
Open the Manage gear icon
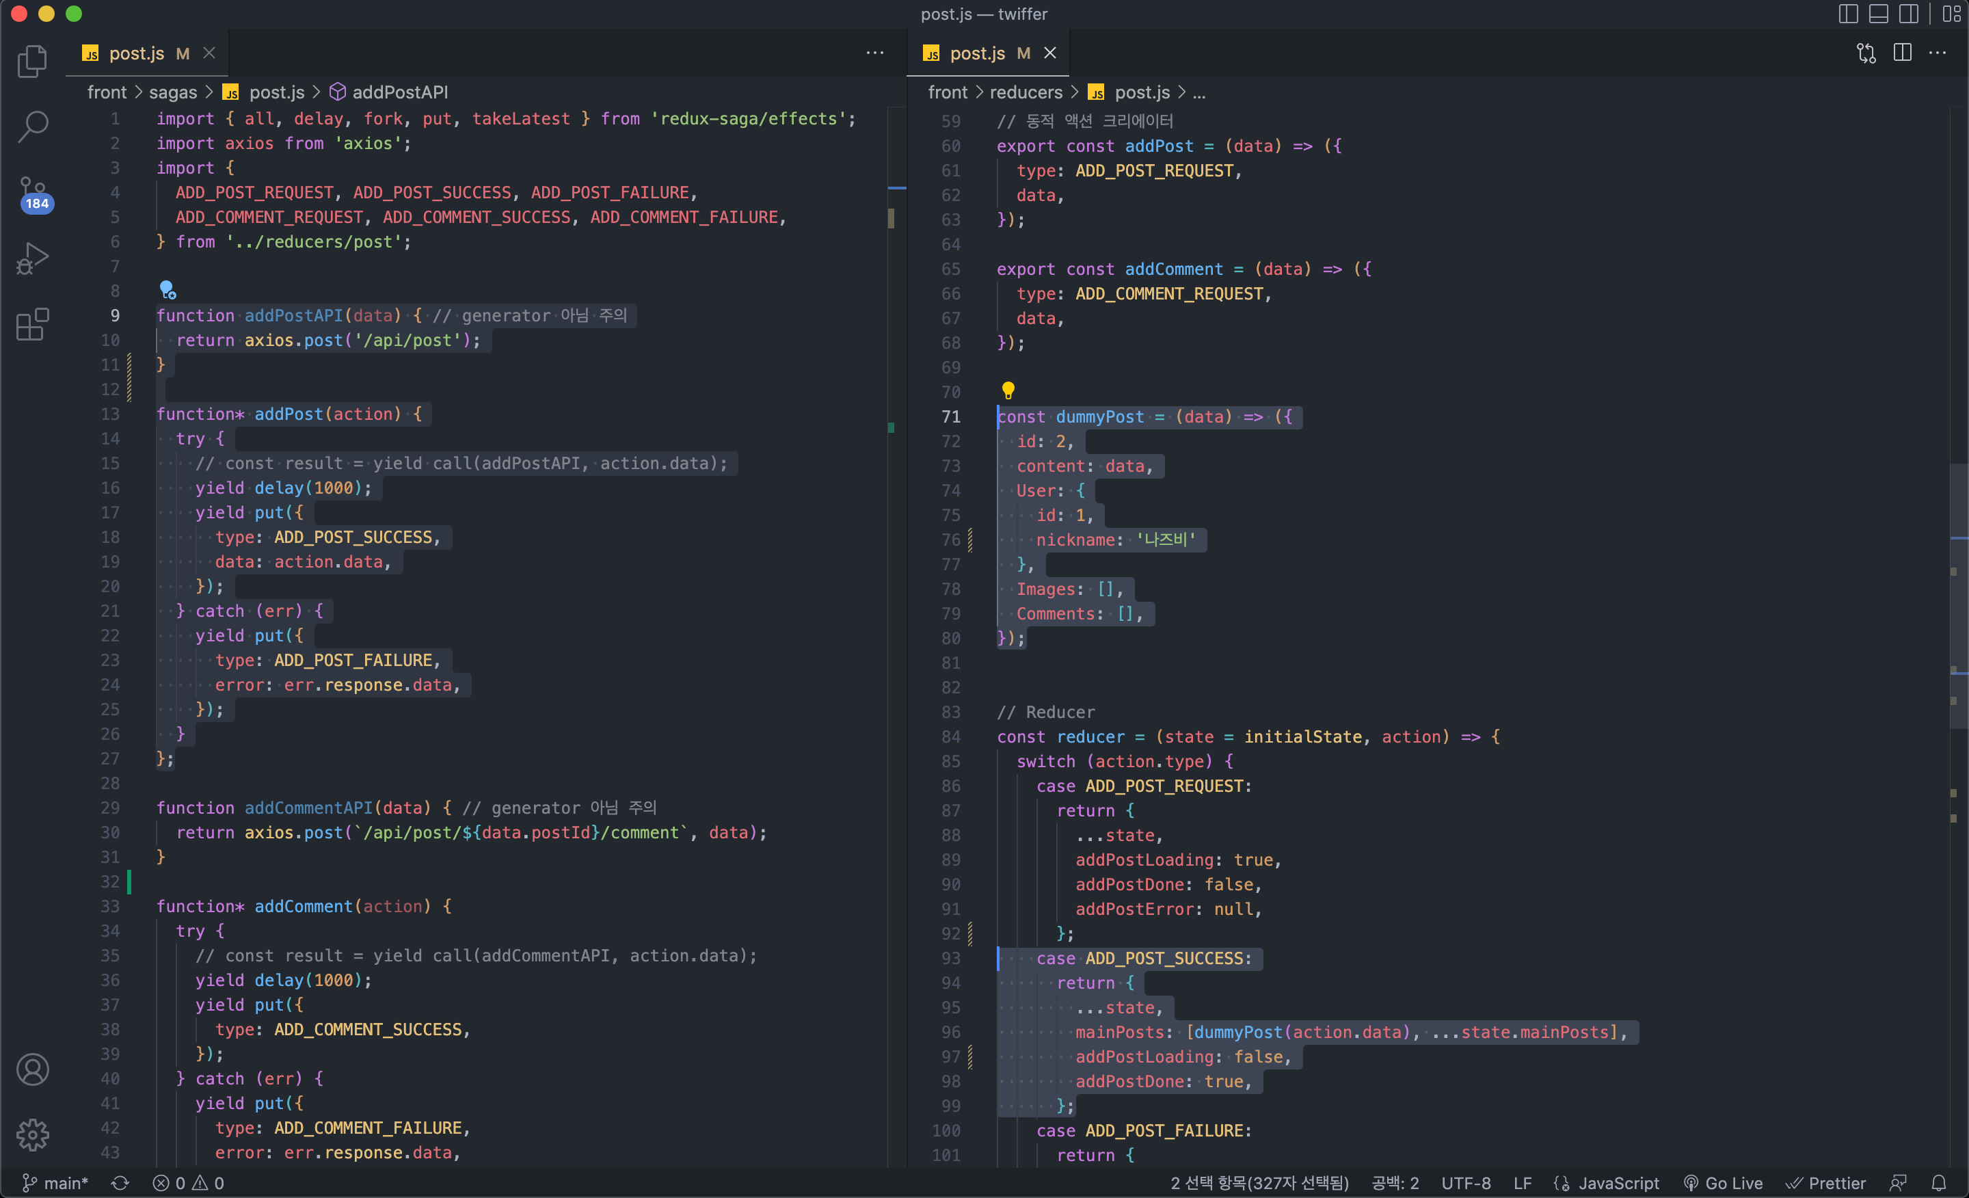tap(32, 1134)
